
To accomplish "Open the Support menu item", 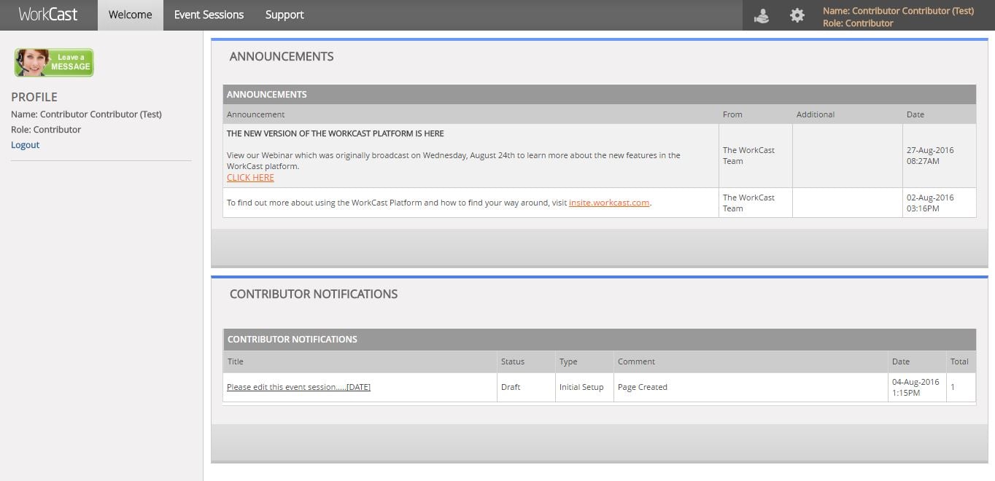I will (x=284, y=15).
